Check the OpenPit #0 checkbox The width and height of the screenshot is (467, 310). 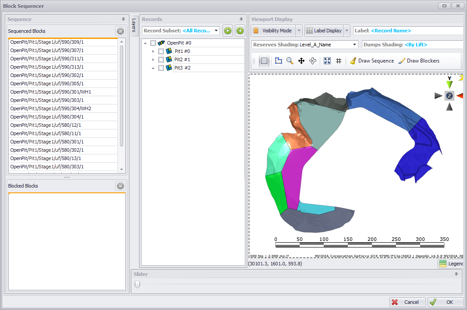(153, 43)
